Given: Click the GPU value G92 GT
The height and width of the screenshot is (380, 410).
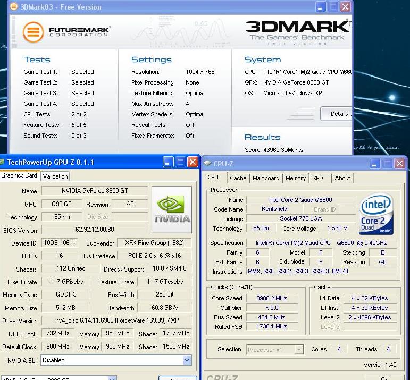Looking at the screenshot, I should [x=62, y=204].
